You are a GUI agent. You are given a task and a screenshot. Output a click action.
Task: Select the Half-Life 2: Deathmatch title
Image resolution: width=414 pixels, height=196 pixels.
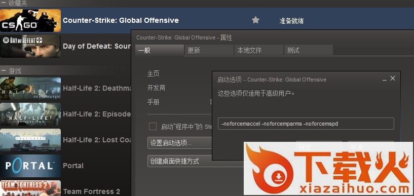coord(97,88)
